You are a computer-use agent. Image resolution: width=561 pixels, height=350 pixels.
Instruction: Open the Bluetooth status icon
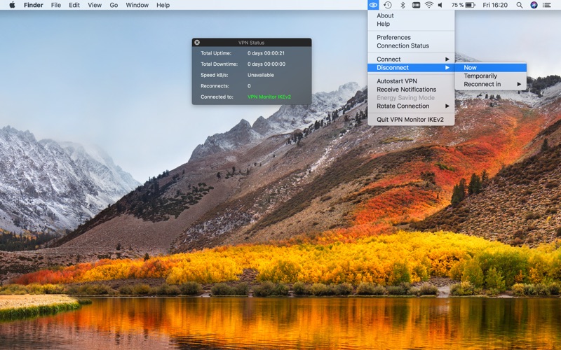[403, 5]
